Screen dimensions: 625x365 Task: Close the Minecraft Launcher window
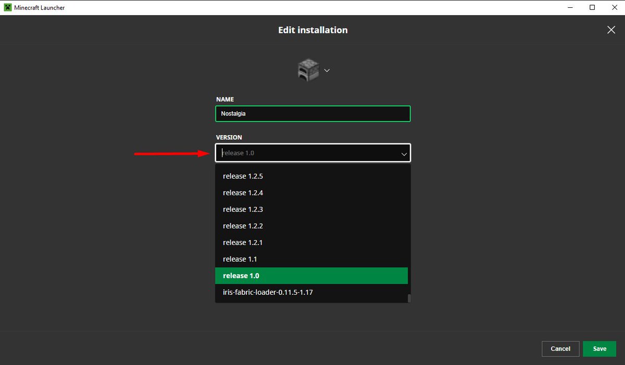pyautogui.click(x=614, y=7)
